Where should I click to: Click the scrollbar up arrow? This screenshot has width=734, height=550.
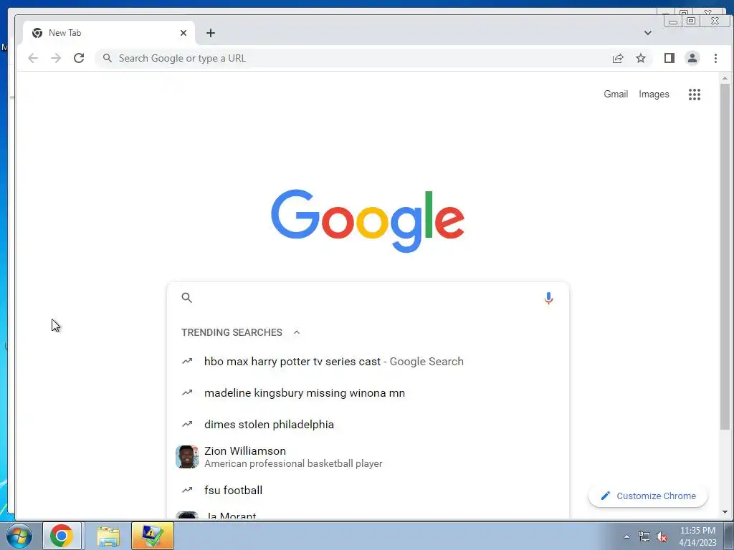(725, 78)
